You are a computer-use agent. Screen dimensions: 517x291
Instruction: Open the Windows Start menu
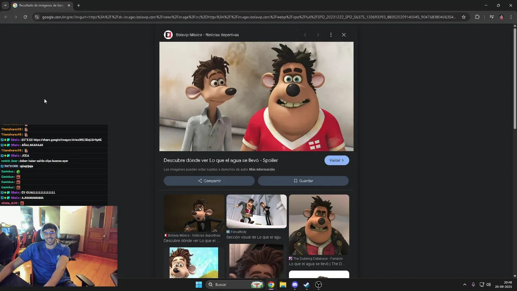pyautogui.click(x=199, y=285)
